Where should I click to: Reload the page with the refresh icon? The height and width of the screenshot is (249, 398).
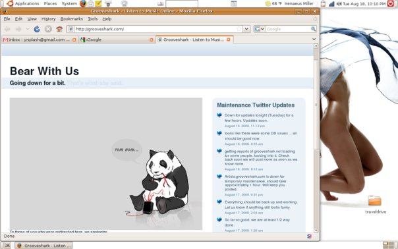coord(37,29)
